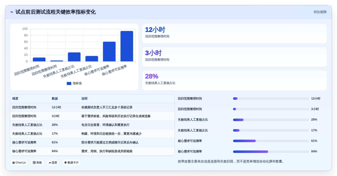The image size is (337, 176).
Task: Open the 3小时 data card
Action: (235, 57)
